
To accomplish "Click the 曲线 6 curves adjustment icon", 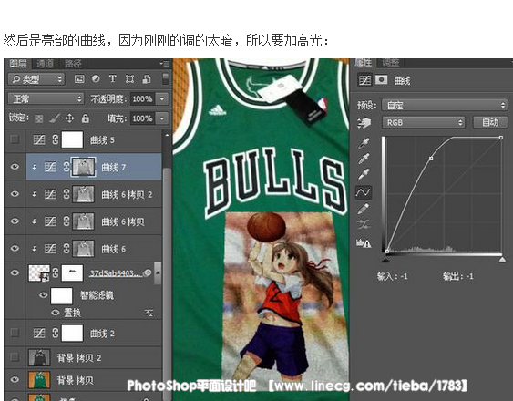I will click(50, 249).
